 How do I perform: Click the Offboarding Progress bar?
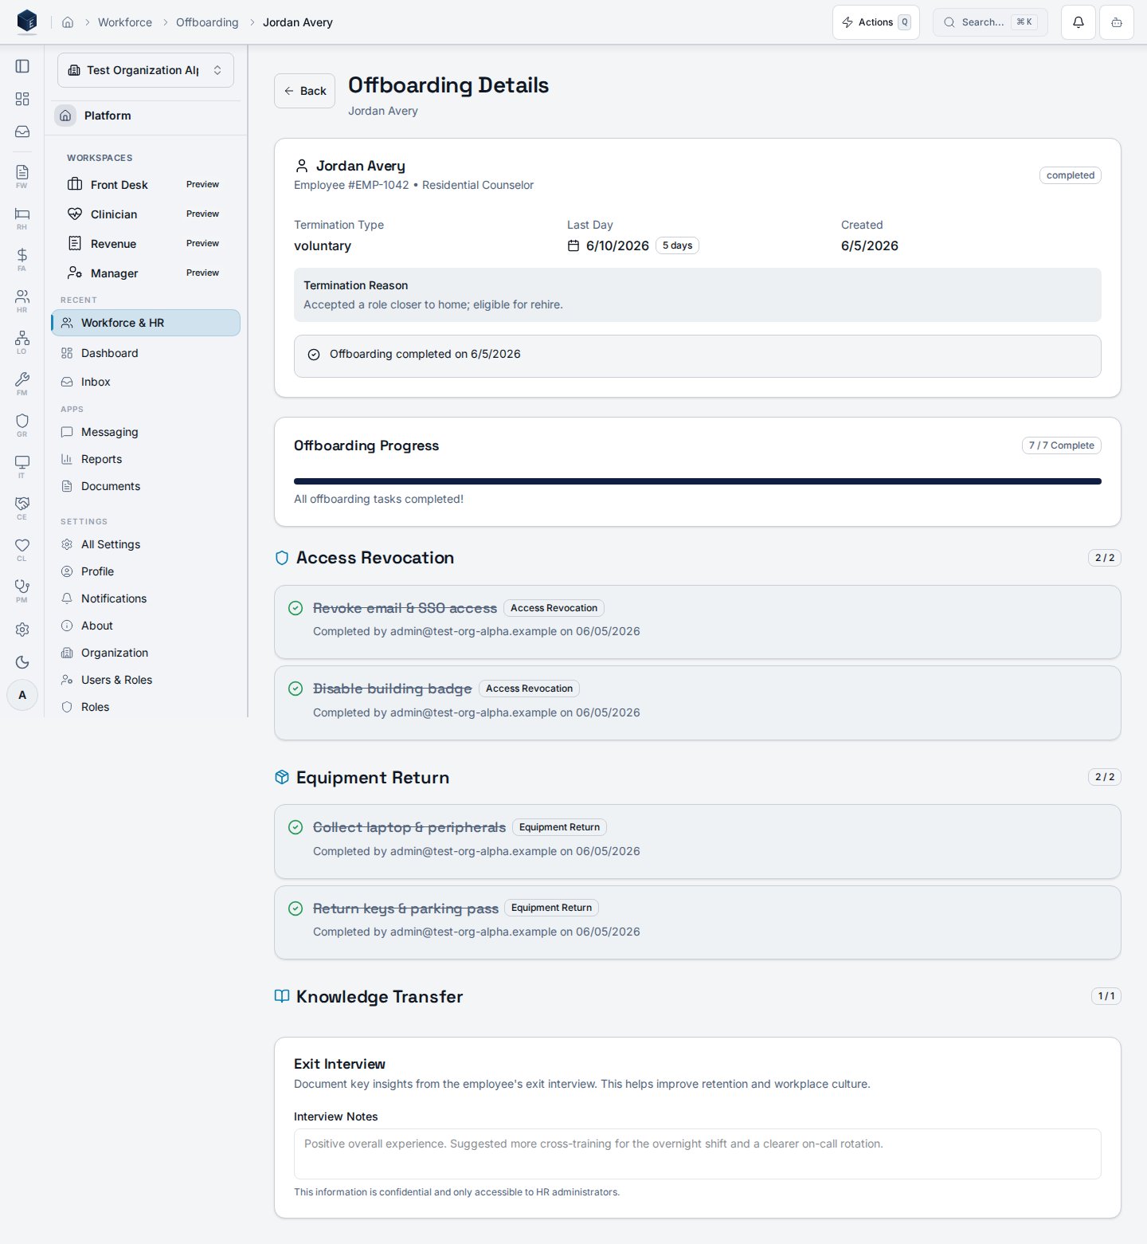coord(698,481)
